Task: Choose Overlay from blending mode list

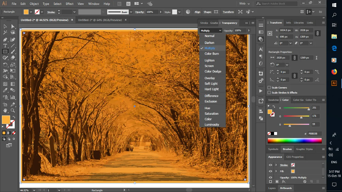Action: [x=210, y=78]
